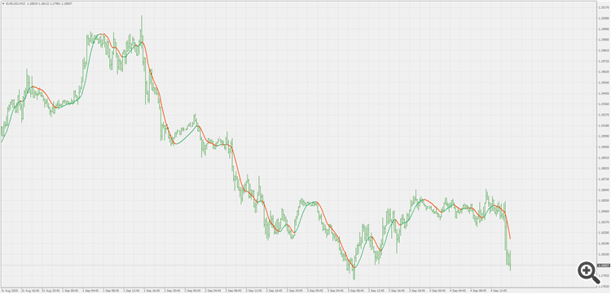Click the 31 Aug 16:45 time label
Viewport: 611px width, 294px height.
30,291
